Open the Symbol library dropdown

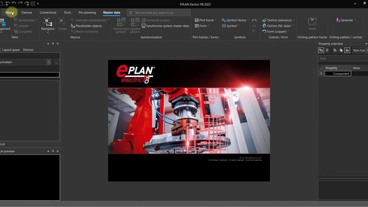click(x=235, y=20)
